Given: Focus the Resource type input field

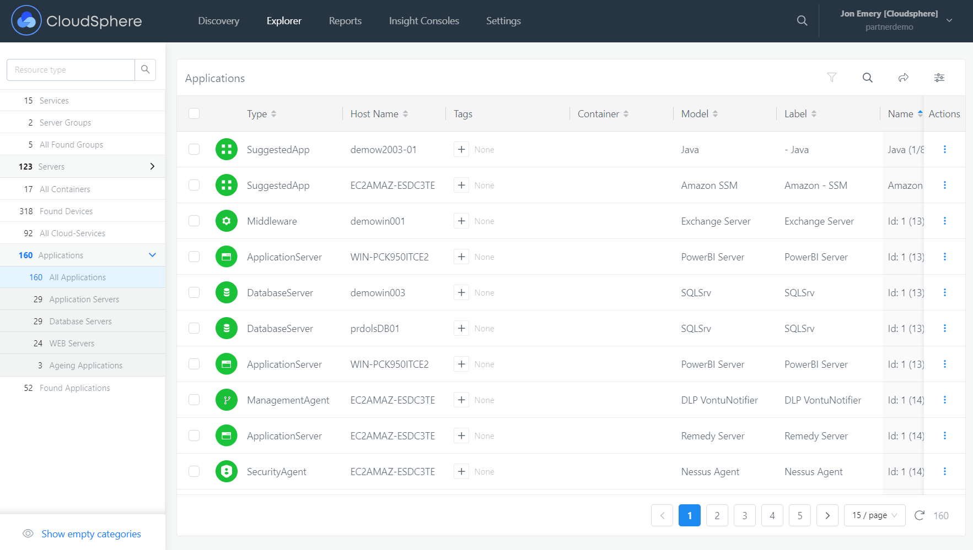Looking at the screenshot, I should pyautogui.click(x=71, y=70).
